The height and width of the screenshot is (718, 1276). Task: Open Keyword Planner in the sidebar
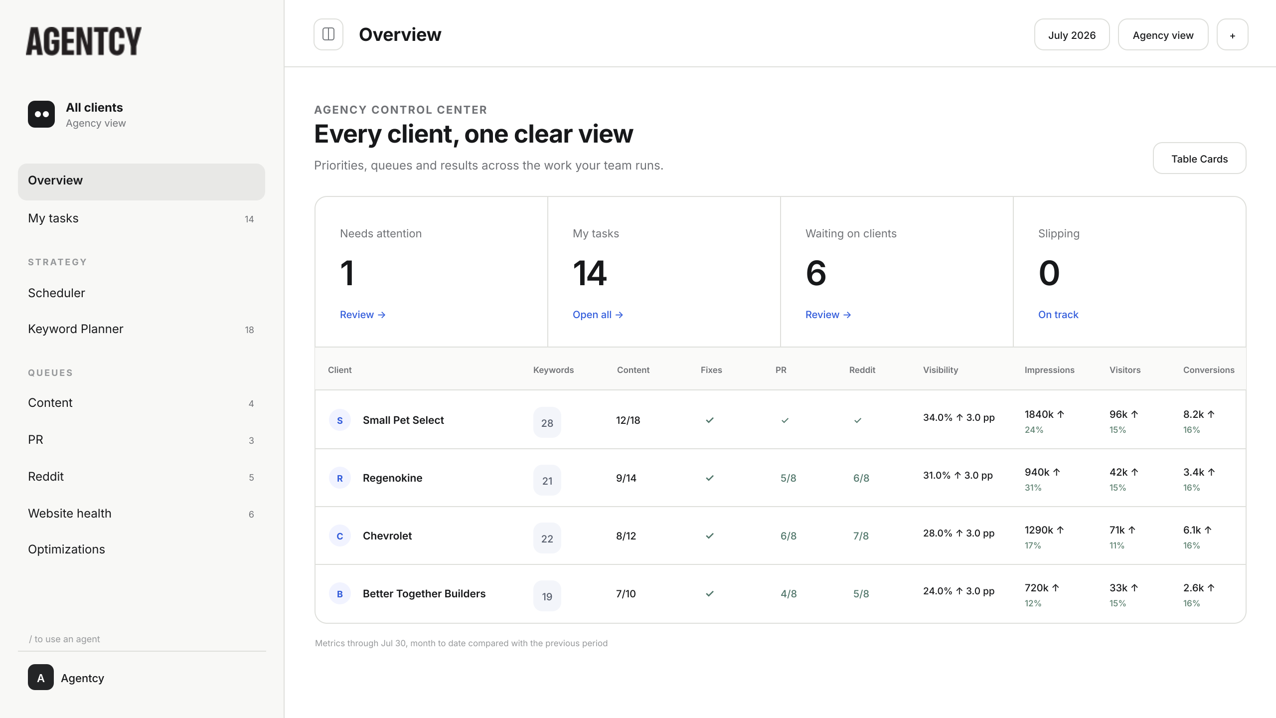coord(142,329)
